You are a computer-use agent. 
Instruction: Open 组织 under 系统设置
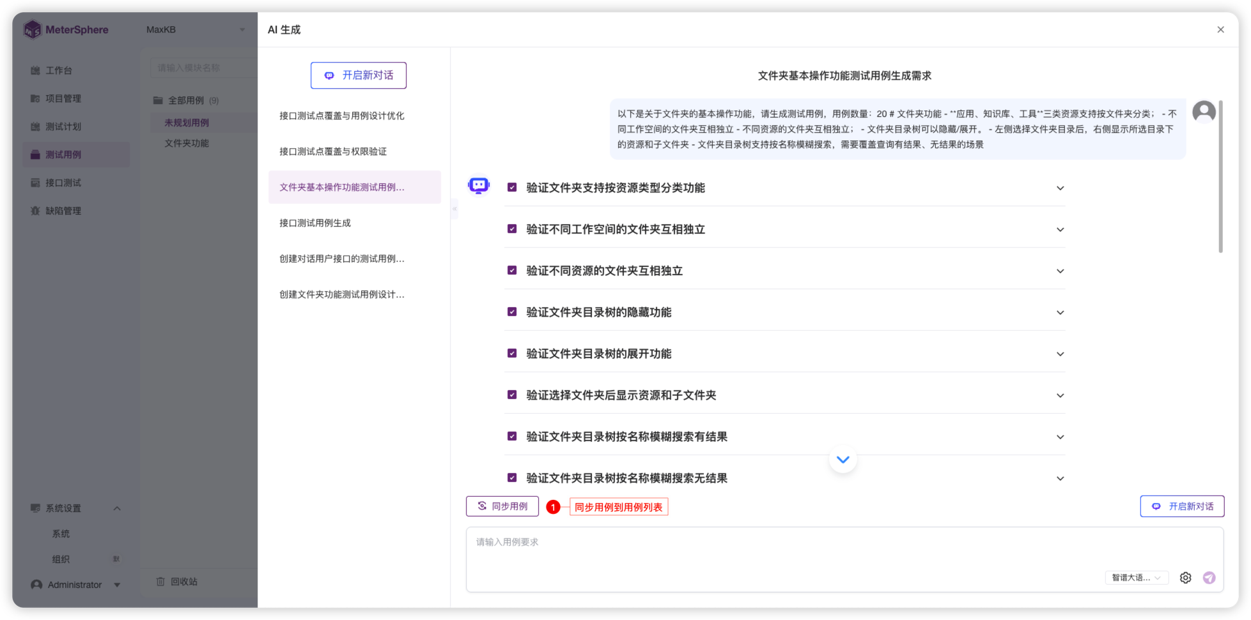click(61, 559)
